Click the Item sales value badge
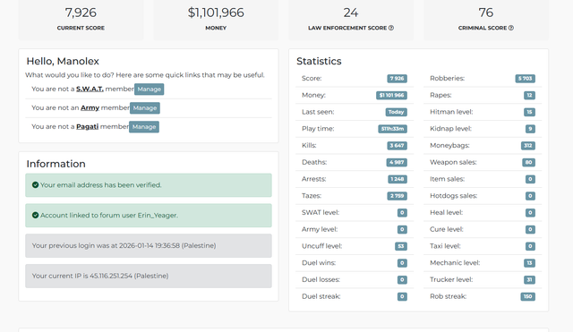The image size is (573, 332). [530, 179]
